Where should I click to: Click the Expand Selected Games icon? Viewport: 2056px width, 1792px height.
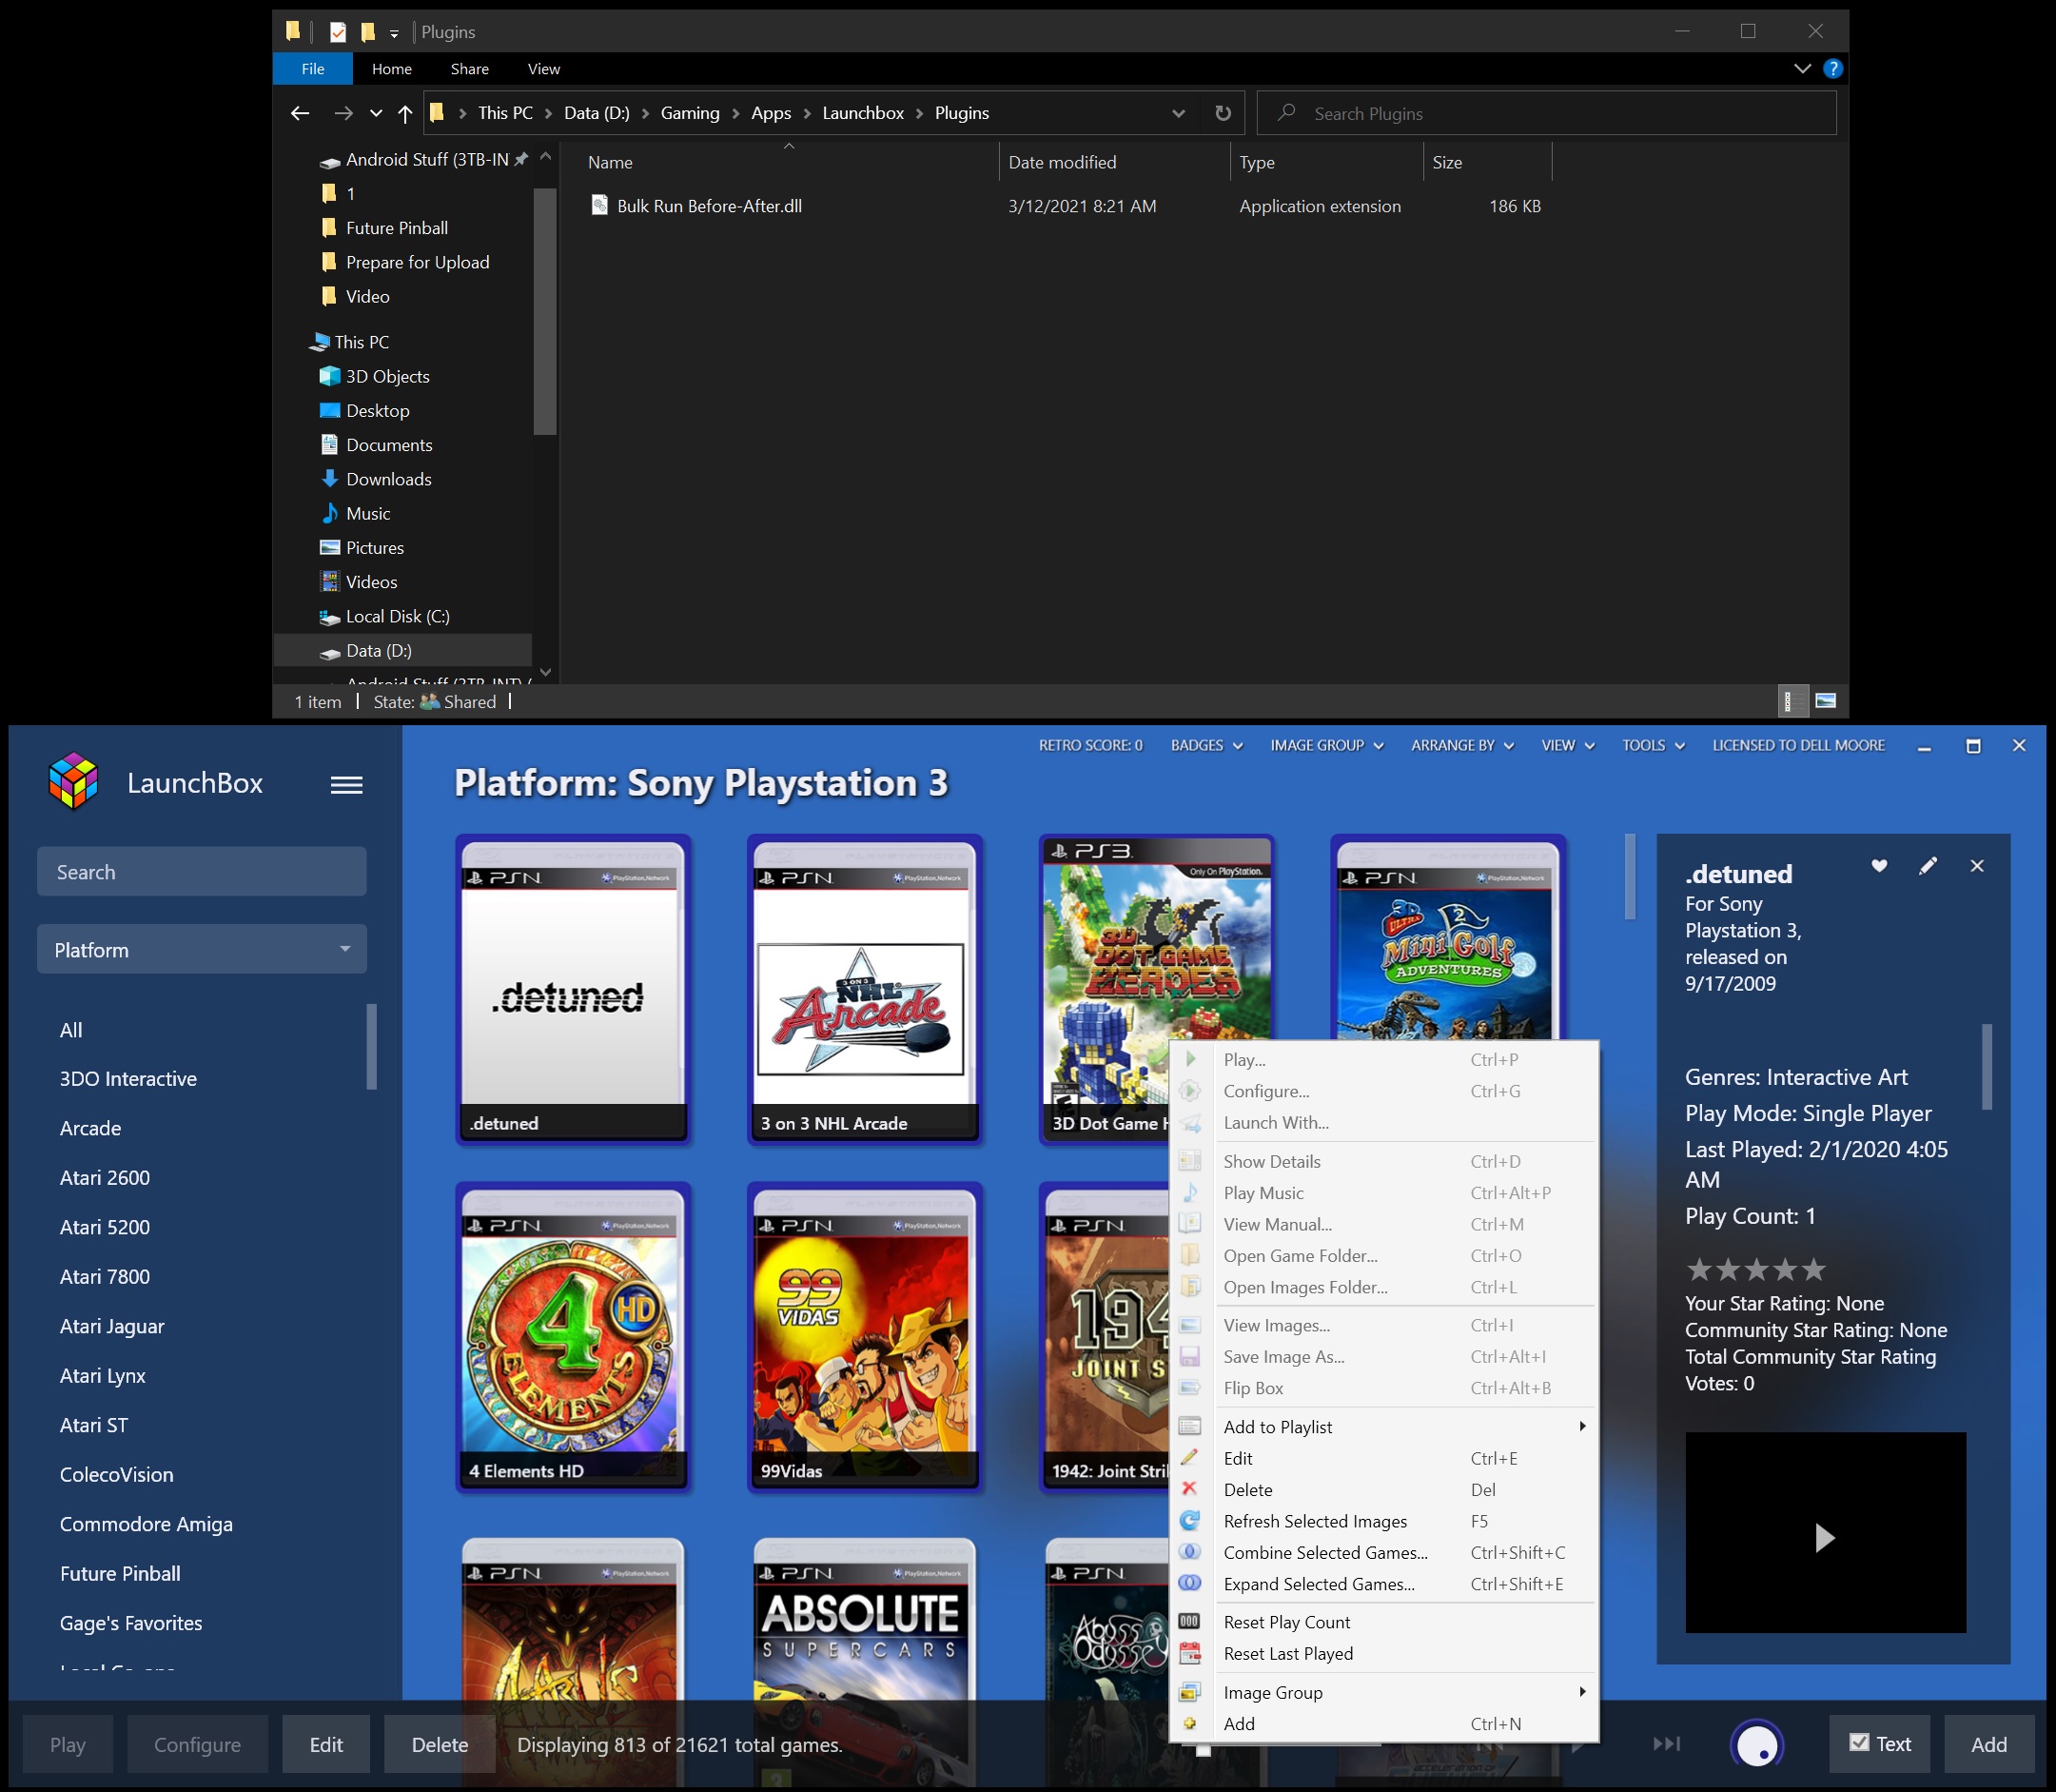[x=1189, y=1583]
